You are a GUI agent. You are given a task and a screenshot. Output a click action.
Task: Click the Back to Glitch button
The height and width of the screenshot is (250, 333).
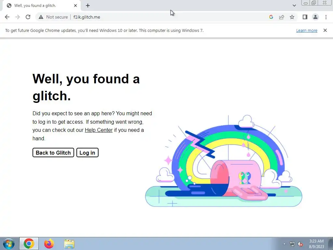[53, 153]
